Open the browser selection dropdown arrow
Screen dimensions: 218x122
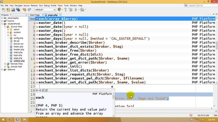point(62,9)
